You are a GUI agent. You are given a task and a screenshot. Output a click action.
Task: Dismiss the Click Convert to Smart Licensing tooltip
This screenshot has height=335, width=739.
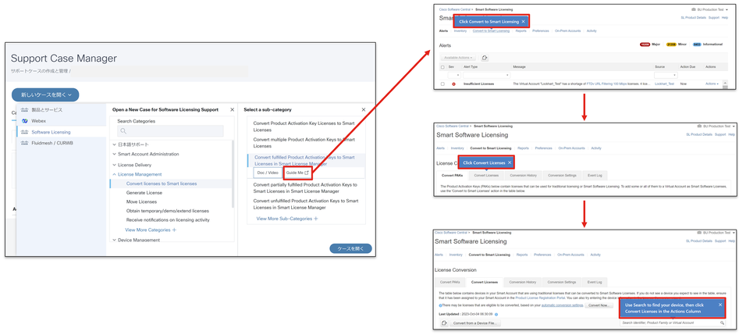[523, 21]
